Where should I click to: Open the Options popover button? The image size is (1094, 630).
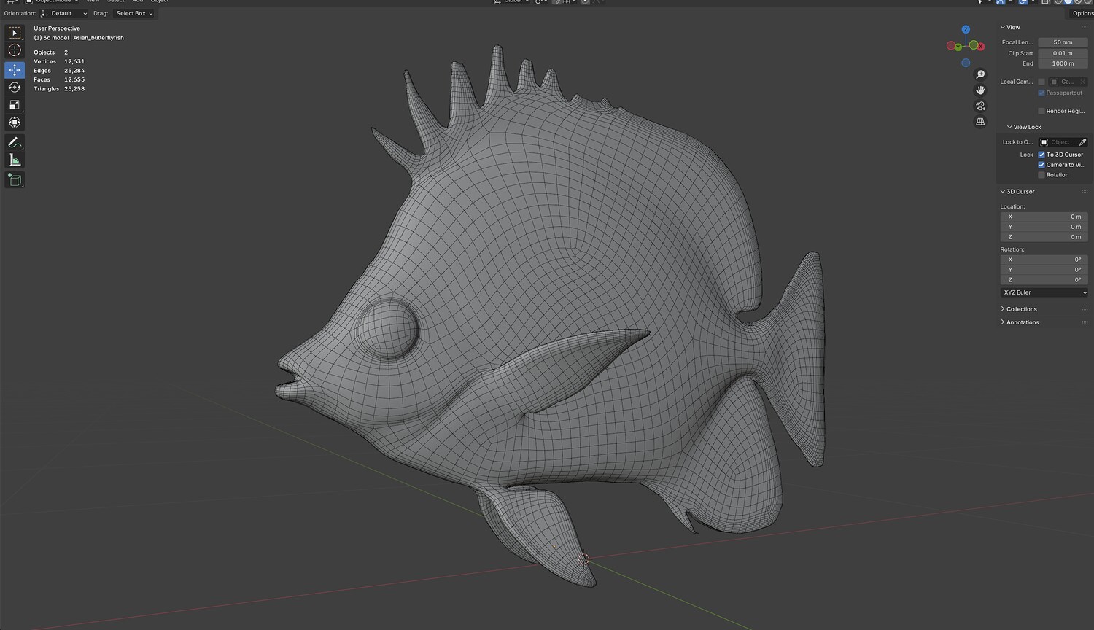[x=1082, y=13]
